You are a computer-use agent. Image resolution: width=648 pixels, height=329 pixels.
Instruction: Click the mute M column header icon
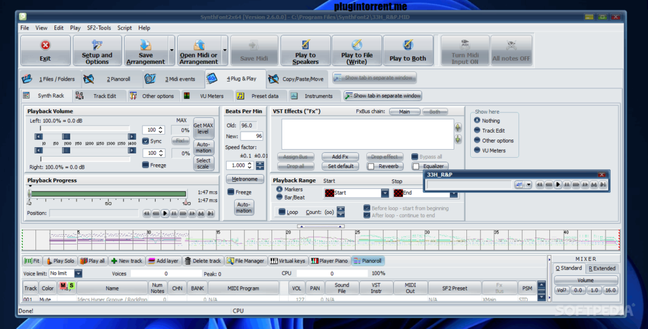63,285
